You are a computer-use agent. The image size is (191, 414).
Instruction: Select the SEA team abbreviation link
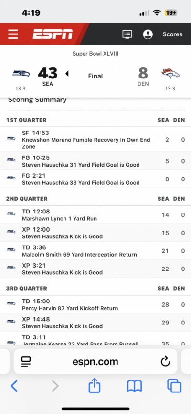click(x=48, y=84)
